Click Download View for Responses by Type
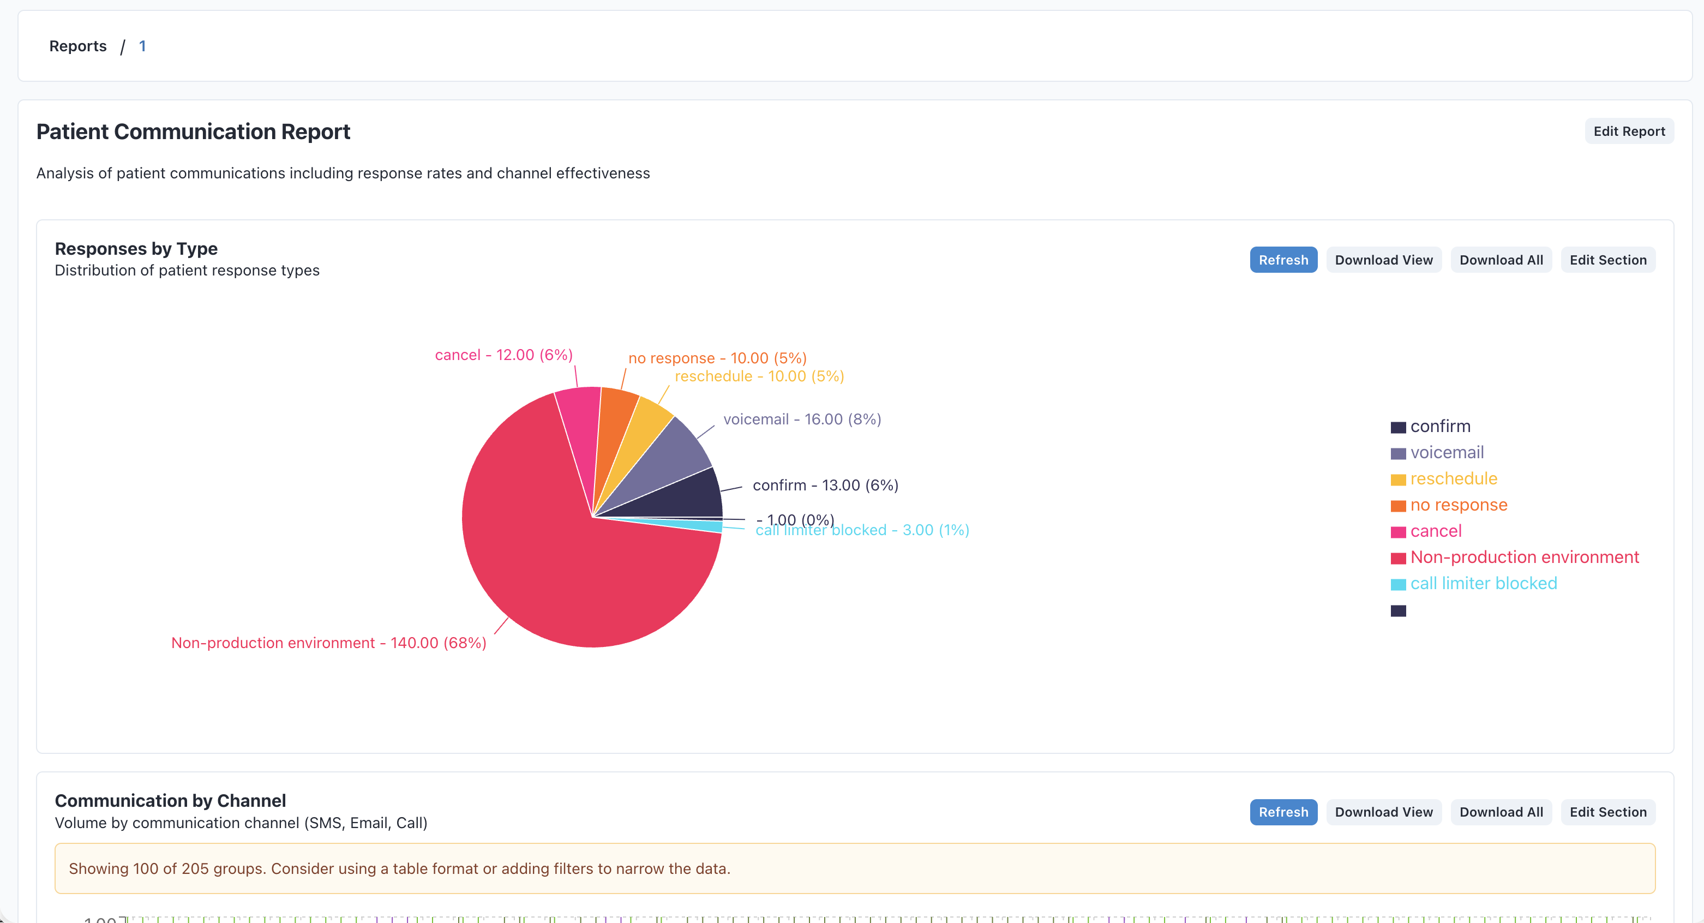This screenshot has width=1704, height=923. (x=1383, y=259)
